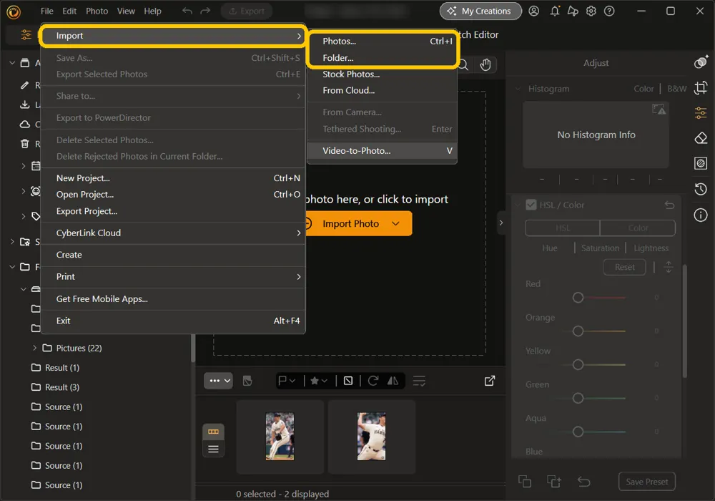Viewport: 715px width, 501px height.
Task: Select Video-to-Photo... menu entry
Action: (383, 150)
